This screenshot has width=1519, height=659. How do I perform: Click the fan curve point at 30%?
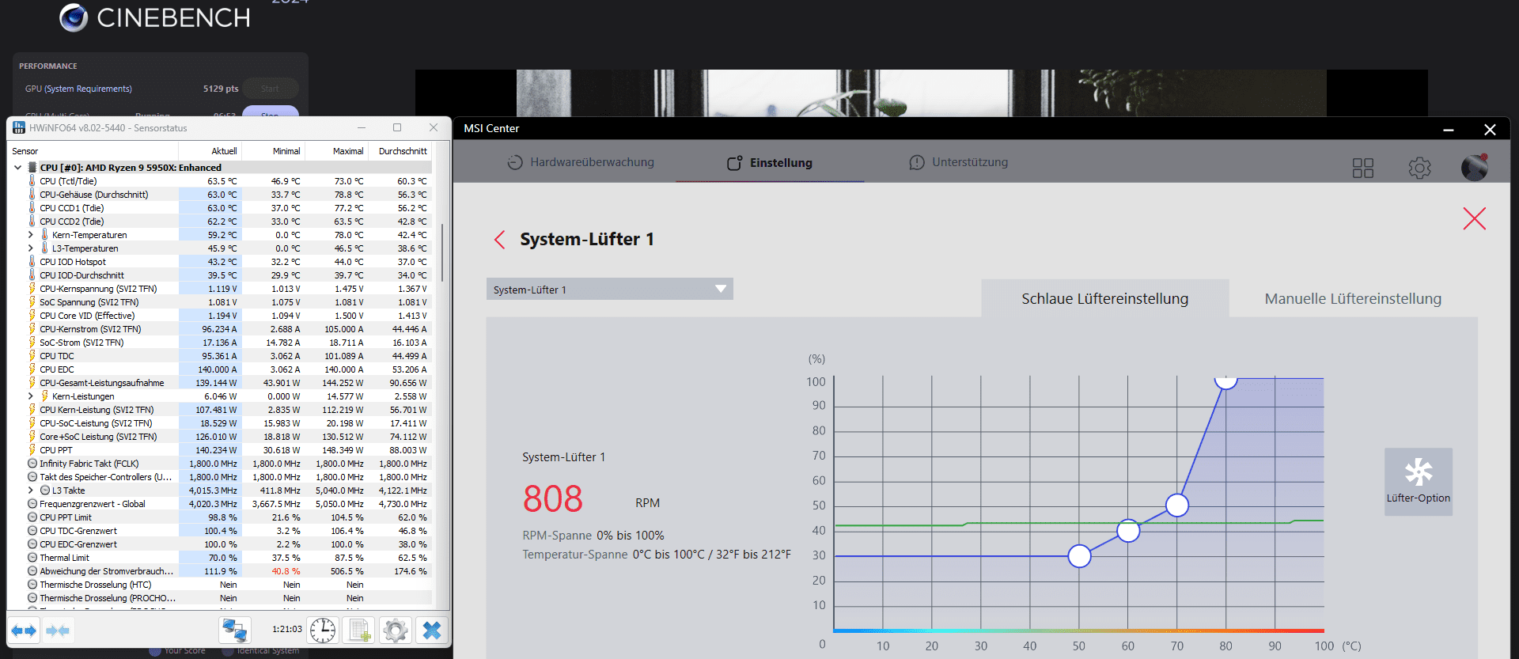tap(1079, 556)
